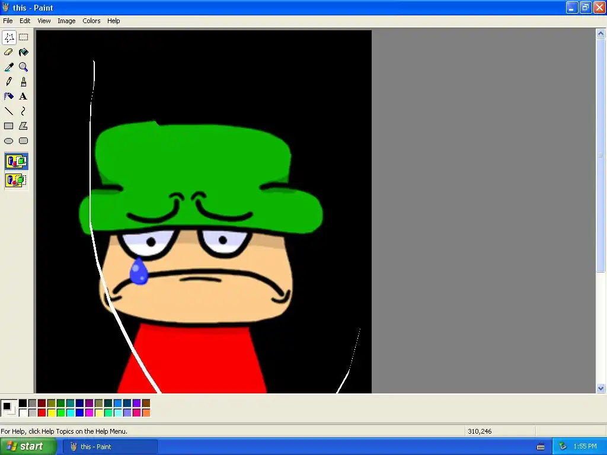Choose the Ellipse shape tool

tap(9, 141)
